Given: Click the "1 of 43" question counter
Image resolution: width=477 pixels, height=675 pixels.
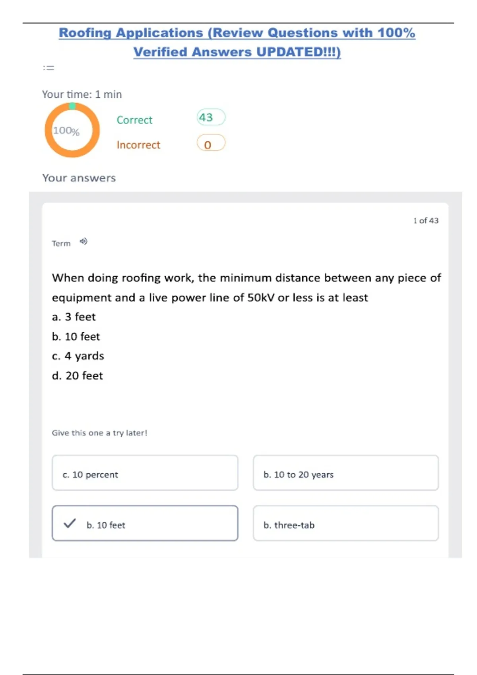Looking at the screenshot, I should coord(426,221).
